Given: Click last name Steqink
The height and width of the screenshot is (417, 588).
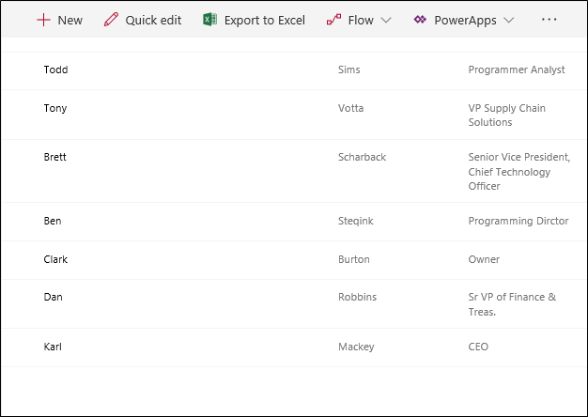Looking at the screenshot, I should (356, 222).
